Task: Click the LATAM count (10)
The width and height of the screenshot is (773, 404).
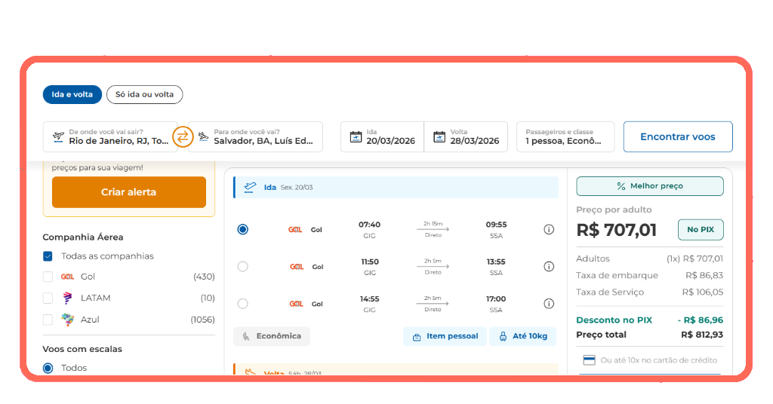Action: tap(208, 298)
